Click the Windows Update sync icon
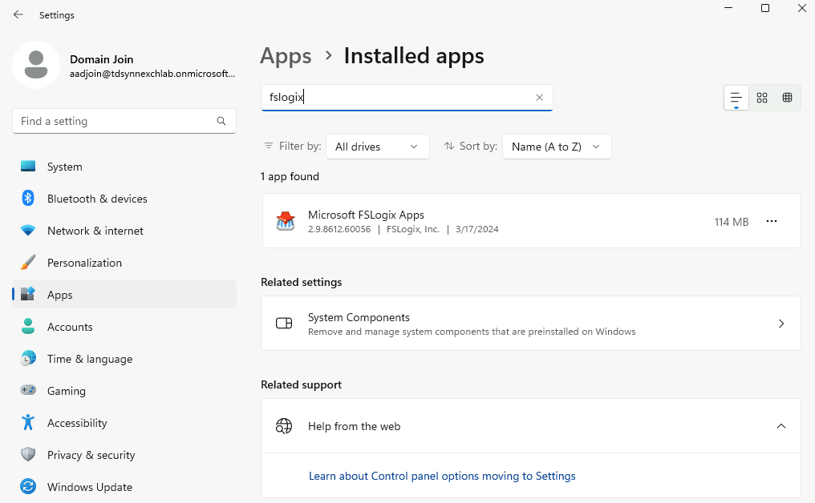 point(28,486)
